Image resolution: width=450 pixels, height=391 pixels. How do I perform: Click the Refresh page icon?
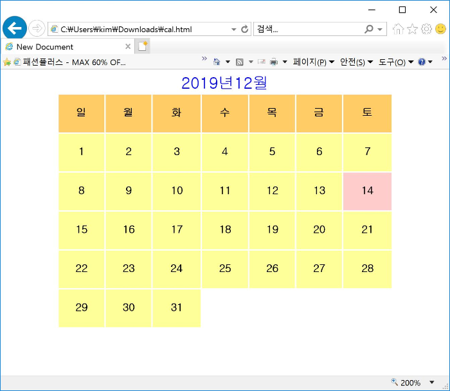click(244, 29)
